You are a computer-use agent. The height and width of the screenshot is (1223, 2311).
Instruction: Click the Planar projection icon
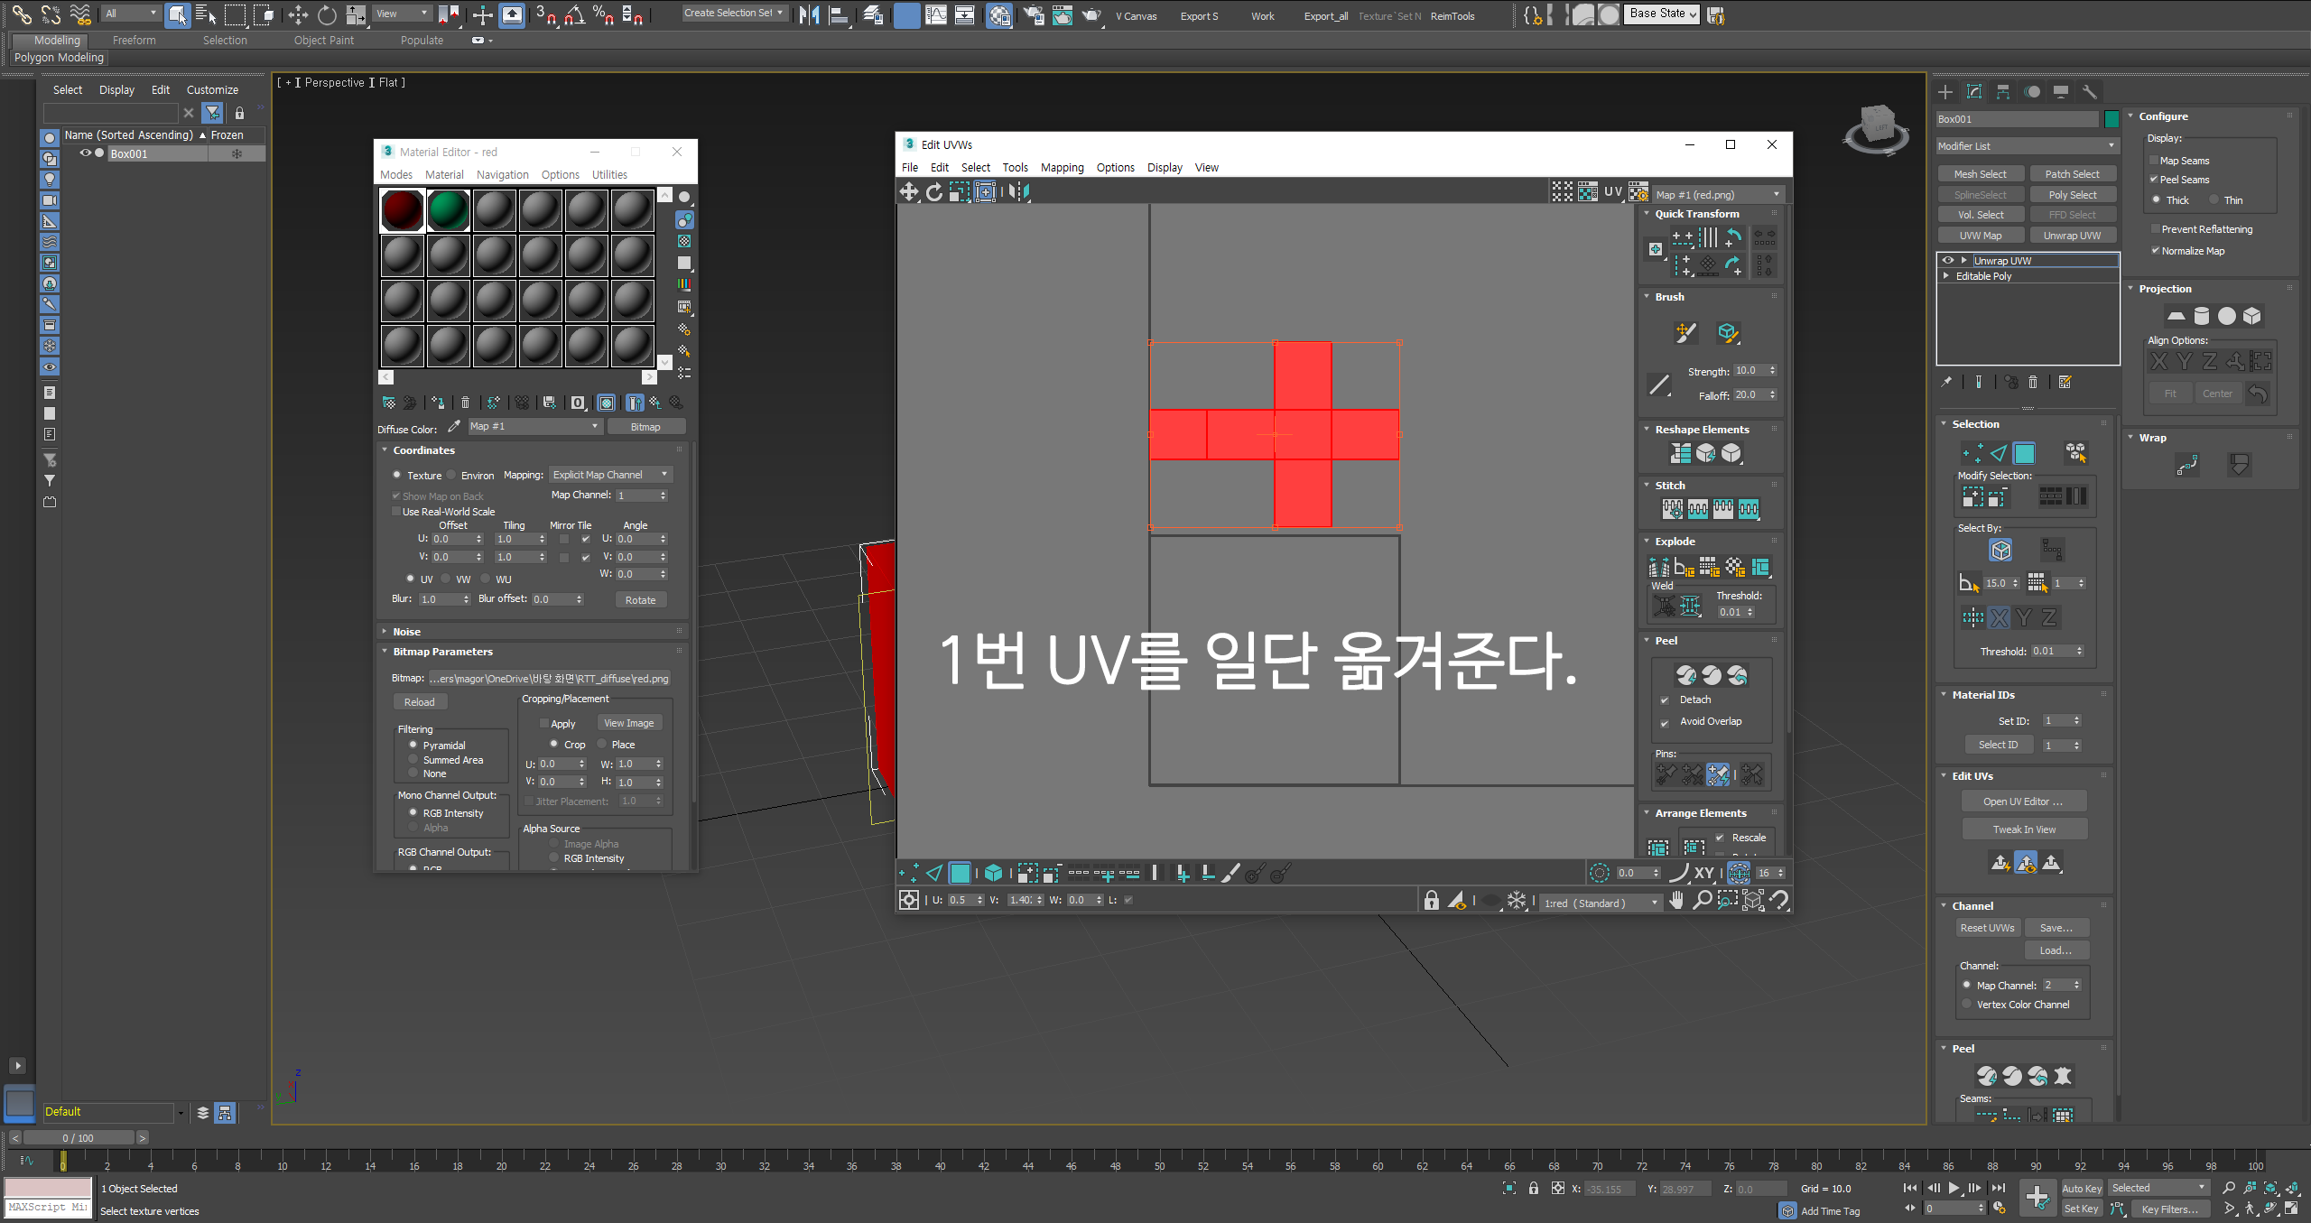point(2176,316)
